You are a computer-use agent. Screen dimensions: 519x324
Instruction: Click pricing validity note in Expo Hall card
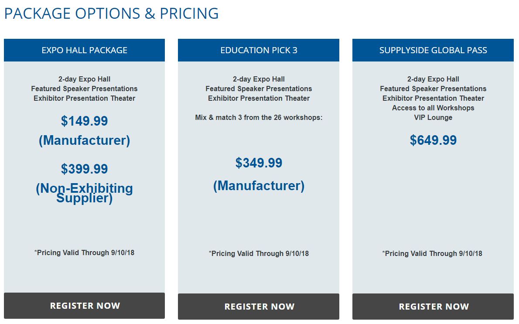(x=84, y=252)
